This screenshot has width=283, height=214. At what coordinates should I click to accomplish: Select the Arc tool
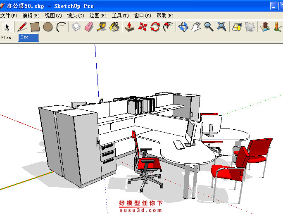[x=61, y=27]
